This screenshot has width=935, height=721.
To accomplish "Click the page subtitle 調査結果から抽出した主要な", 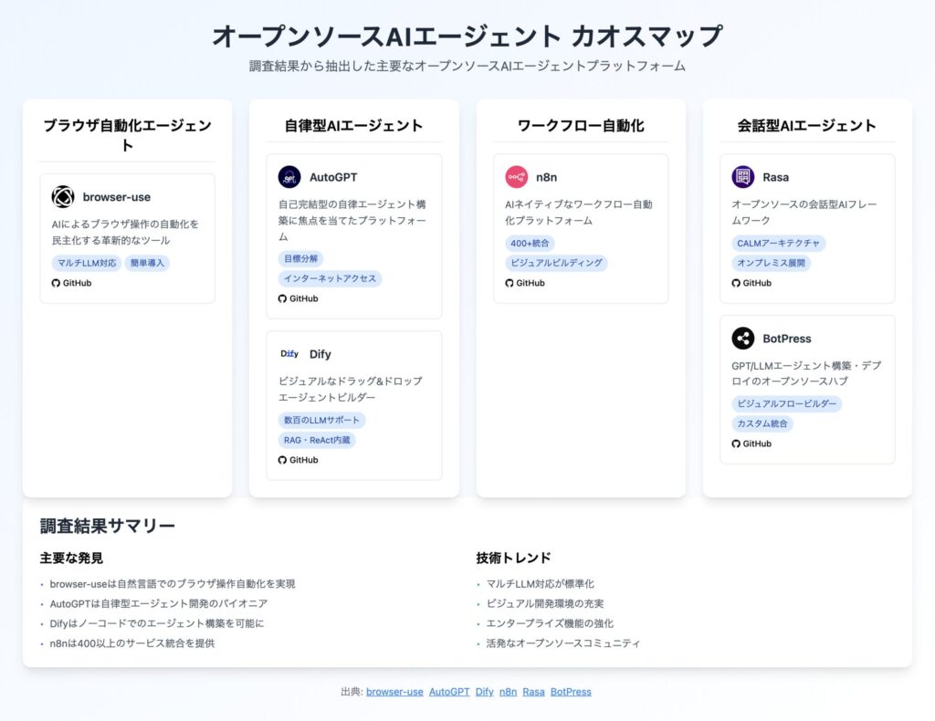I will tap(467, 66).
